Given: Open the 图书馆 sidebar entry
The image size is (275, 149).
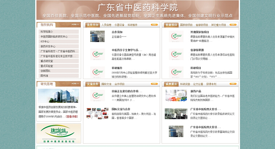Looking at the screenshot, I should click(x=44, y=76).
